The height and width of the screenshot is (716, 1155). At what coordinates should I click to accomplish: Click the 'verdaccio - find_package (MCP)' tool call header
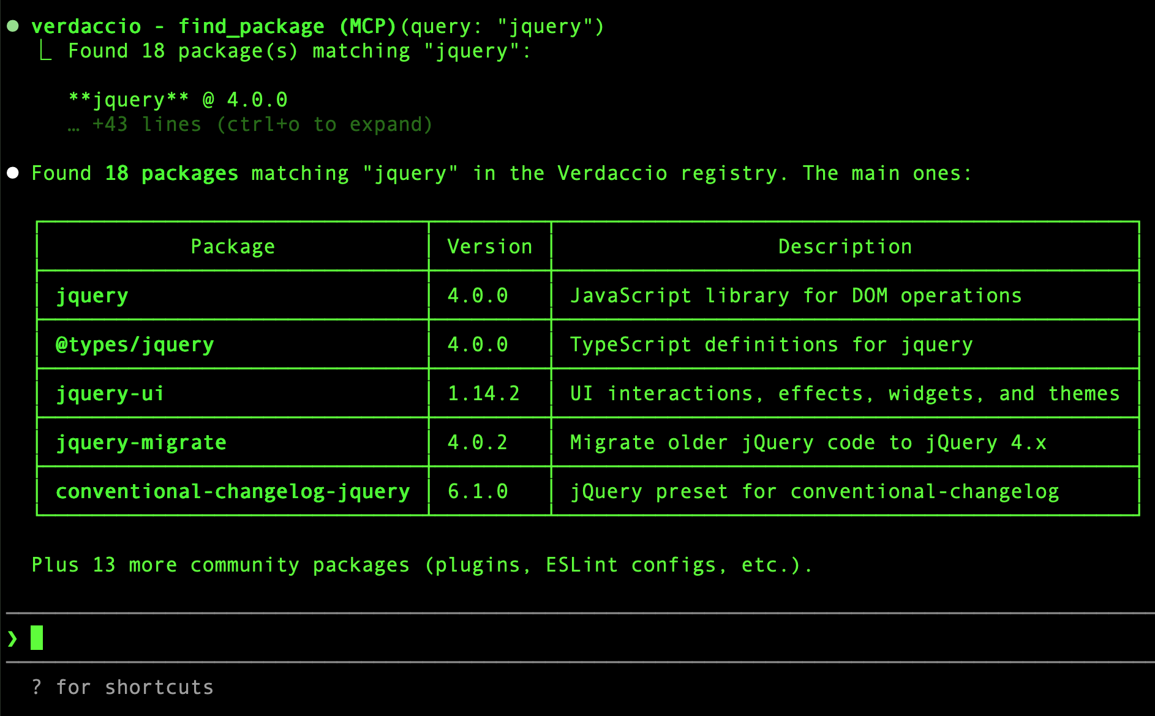click(214, 26)
